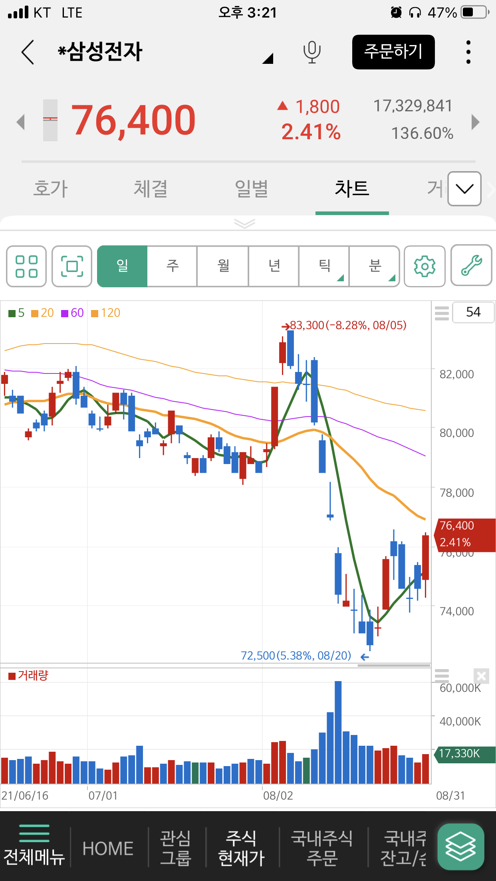Expand the 틱 tick interval dropdown
Screen dimensions: 496x881
pyautogui.click(x=324, y=266)
